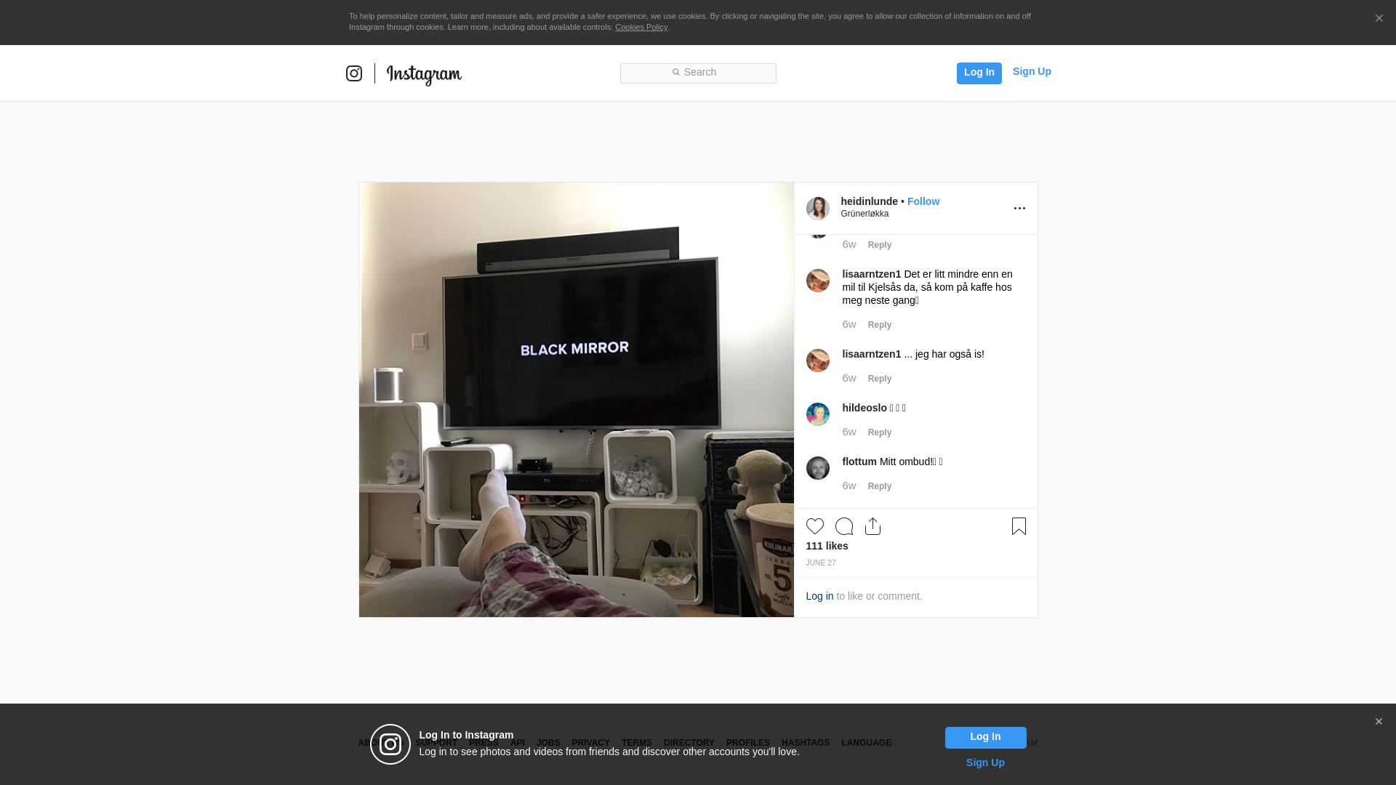
Task: Close the bottom login banner
Action: tap(1379, 722)
